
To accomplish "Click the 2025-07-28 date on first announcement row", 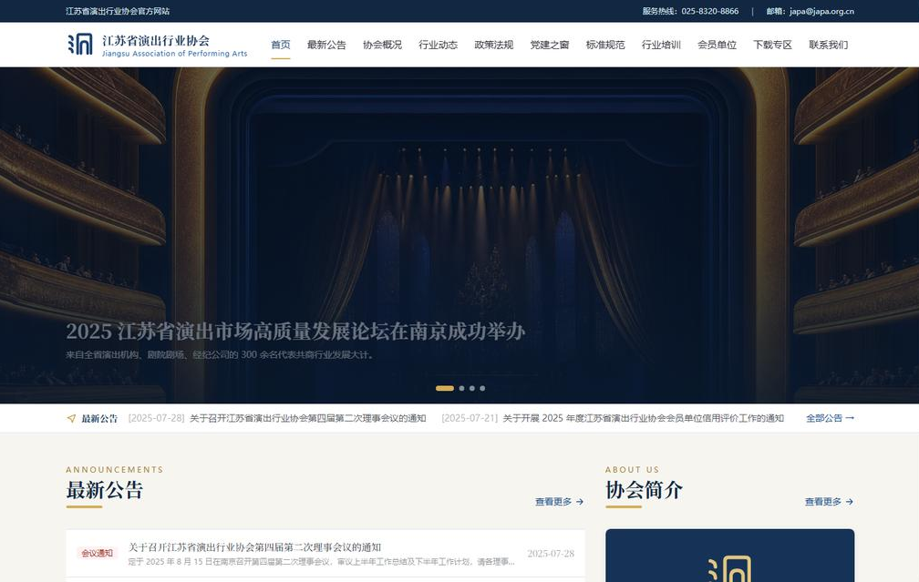I will tap(551, 554).
